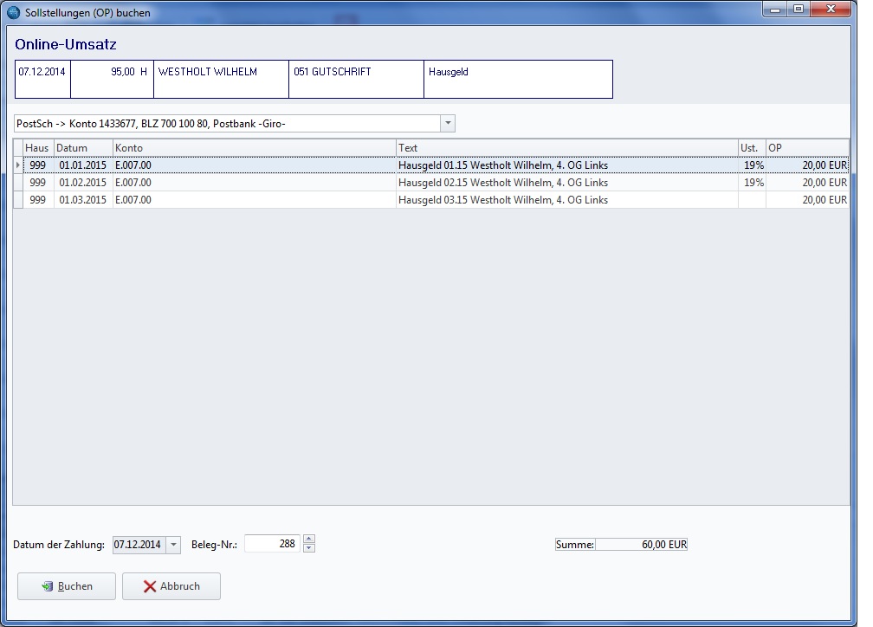Viewport: 873px width, 627px height.
Task: Click the Abbruch cancel button
Action: point(171,586)
